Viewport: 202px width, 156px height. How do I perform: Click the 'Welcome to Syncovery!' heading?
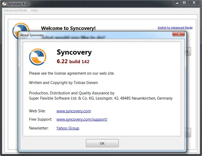pos(68,28)
